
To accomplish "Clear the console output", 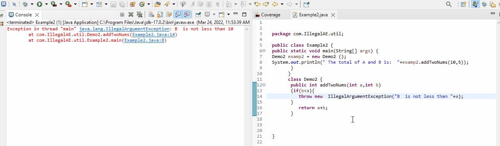I will point(151,15).
